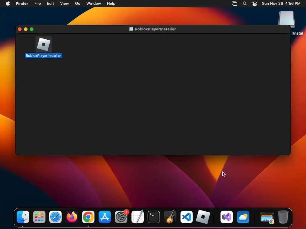
Task: Click the Stage Manager icon in the menu bar
Action: coord(234,4)
